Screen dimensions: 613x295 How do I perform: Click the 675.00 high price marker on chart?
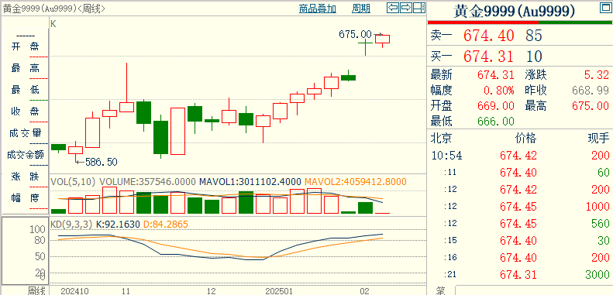(355, 34)
